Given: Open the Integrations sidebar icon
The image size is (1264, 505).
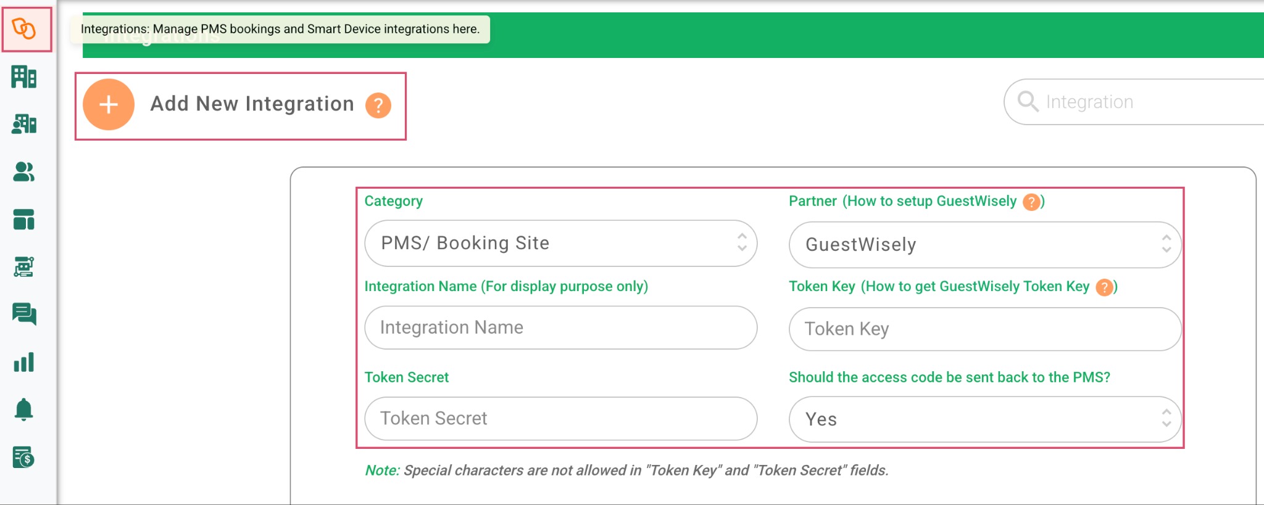Looking at the screenshot, I should 25,29.
